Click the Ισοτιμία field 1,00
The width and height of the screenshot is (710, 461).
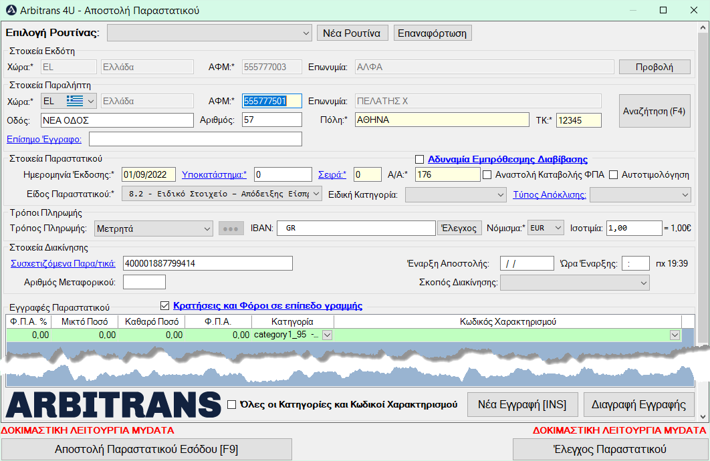pyautogui.click(x=634, y=228)
